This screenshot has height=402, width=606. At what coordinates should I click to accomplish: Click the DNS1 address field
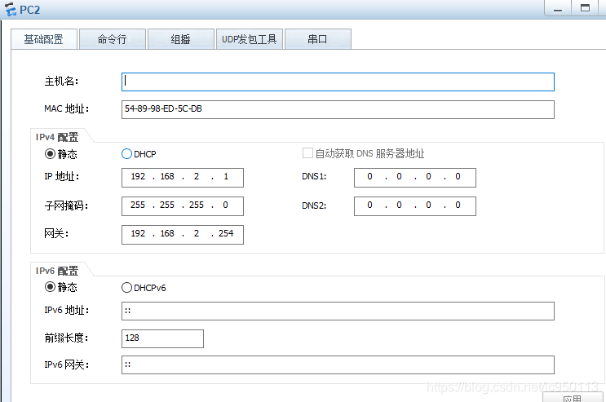[415, 178]
